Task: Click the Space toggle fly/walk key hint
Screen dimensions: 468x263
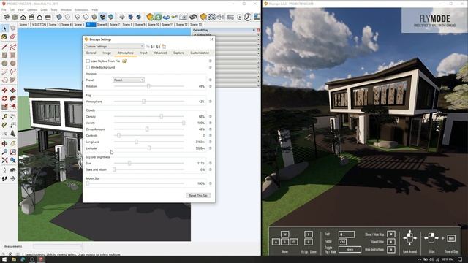Action: (x=350, y=249)
